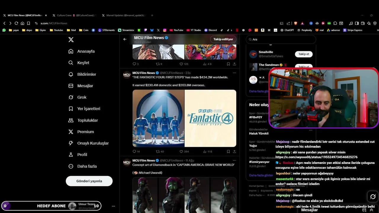Open Profil page
This screenshot has width=379, height=213.
pyautogui.click(x=78, y=154)
